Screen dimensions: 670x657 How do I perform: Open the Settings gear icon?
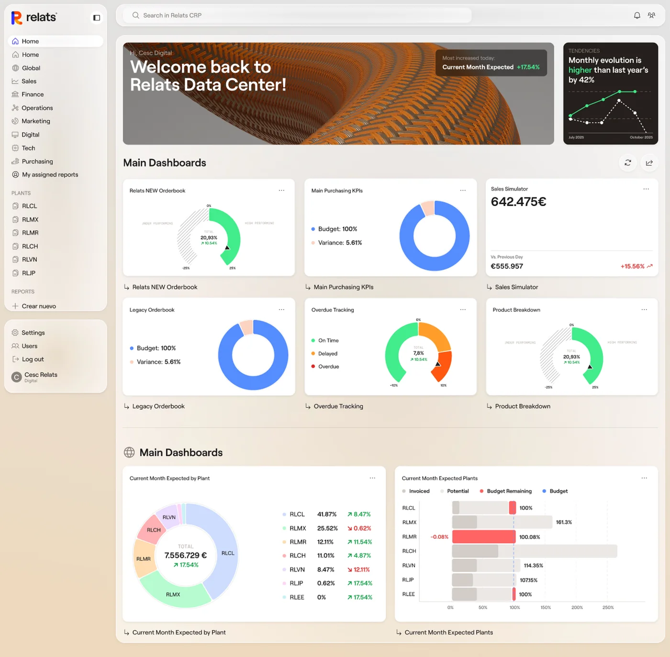point(15,333)
